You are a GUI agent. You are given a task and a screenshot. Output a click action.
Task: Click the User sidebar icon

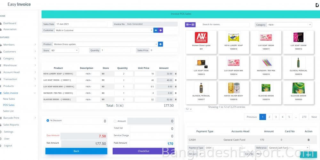[x=1, y=139]
